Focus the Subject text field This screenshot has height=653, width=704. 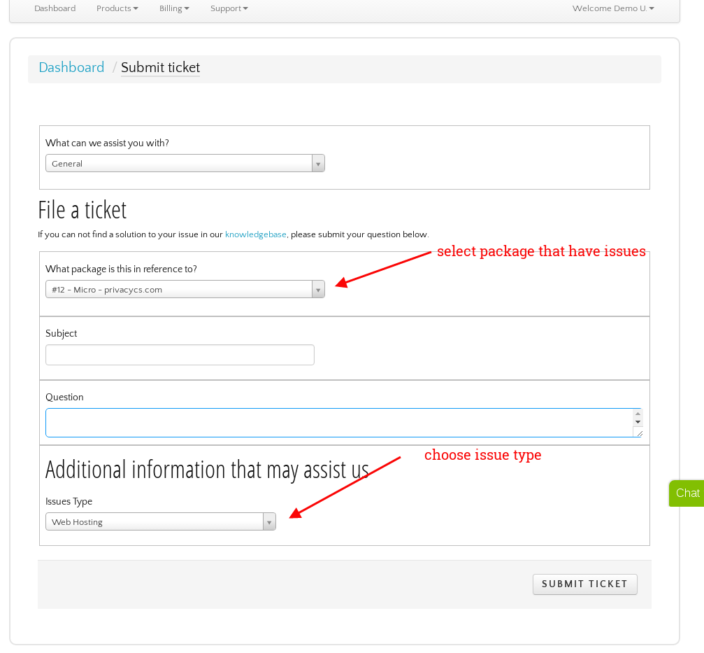coord(180,355)
